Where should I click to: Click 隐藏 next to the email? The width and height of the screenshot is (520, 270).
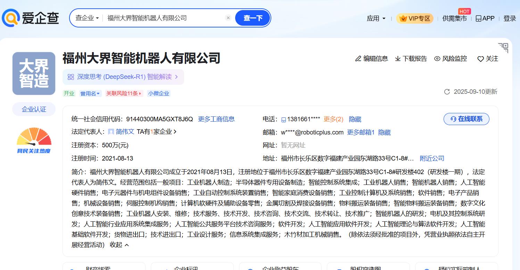(x=385, y=132)
